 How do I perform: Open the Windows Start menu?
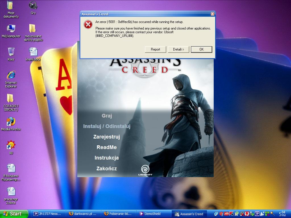coord(14,214)
